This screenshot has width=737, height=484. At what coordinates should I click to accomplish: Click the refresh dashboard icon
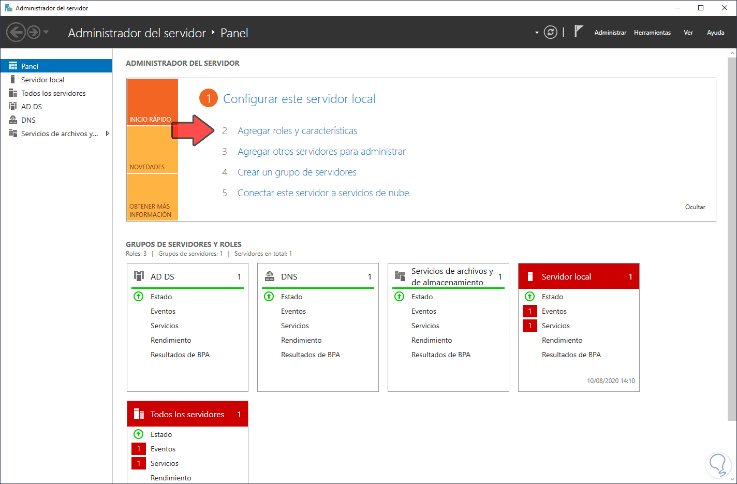click(x=551, y=32)
